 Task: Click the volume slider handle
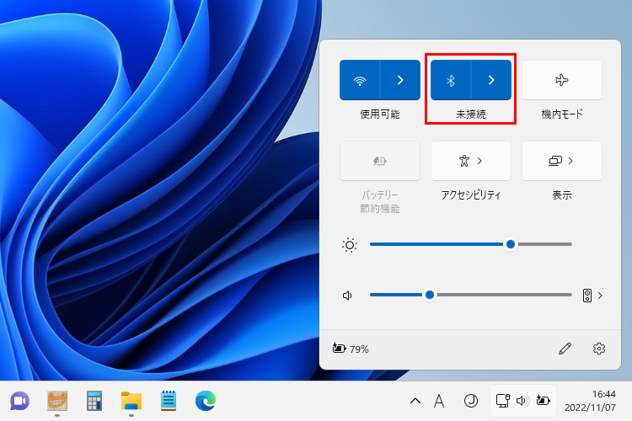click(x=430, y=295)
